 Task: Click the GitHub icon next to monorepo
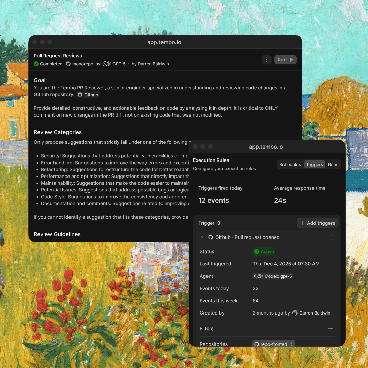coord(68,64)
